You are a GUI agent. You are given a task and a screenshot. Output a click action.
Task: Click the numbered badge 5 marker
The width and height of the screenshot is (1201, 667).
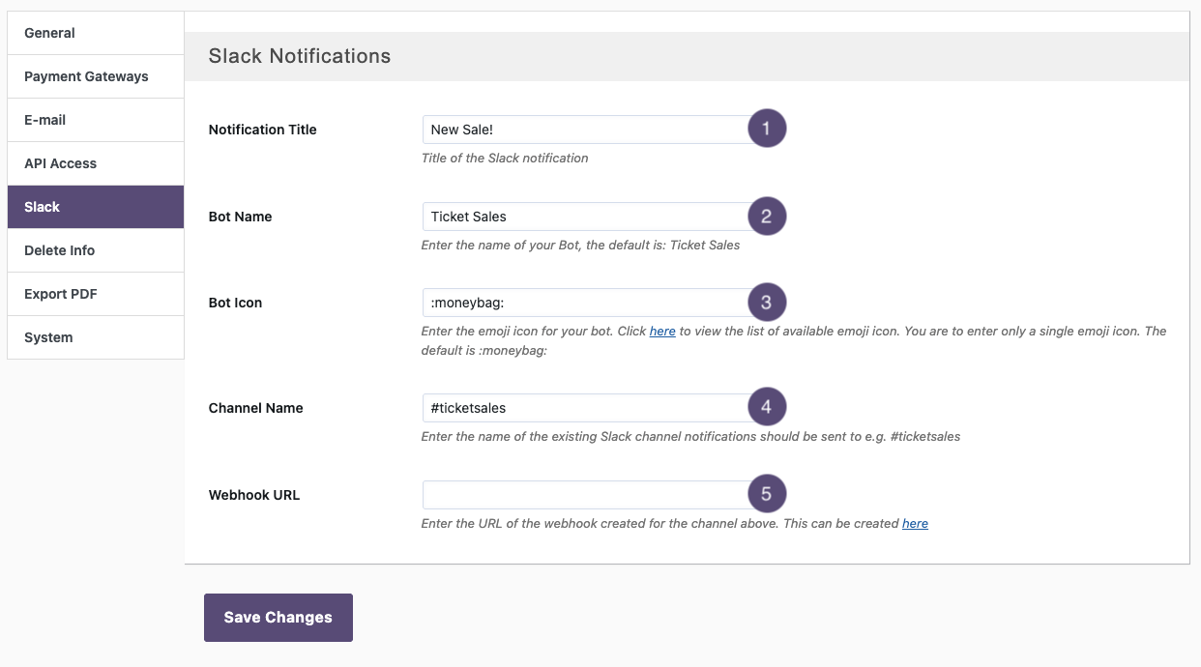[x=767, y=494]
